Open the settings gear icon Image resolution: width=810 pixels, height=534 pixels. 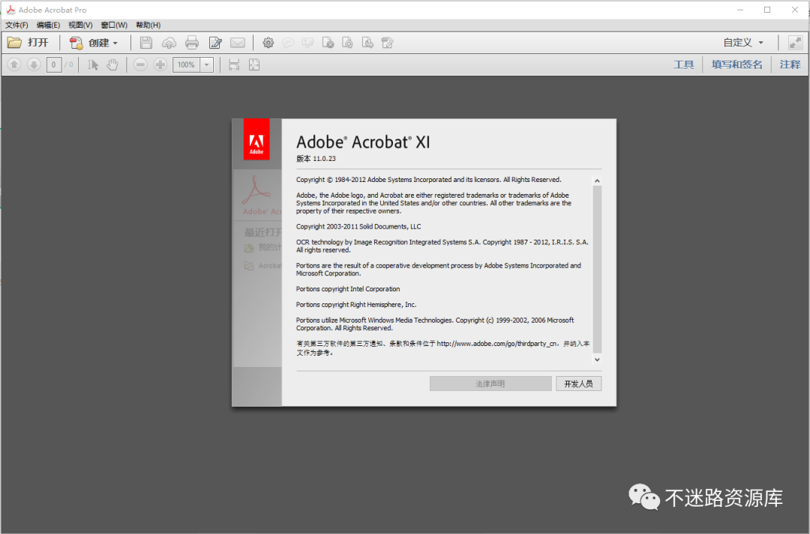[x=268, y=43]
